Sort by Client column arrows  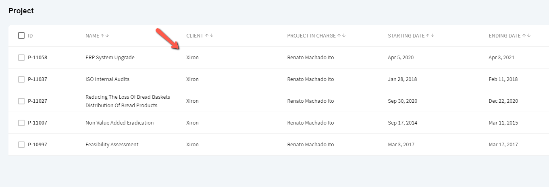click(209, 35)
